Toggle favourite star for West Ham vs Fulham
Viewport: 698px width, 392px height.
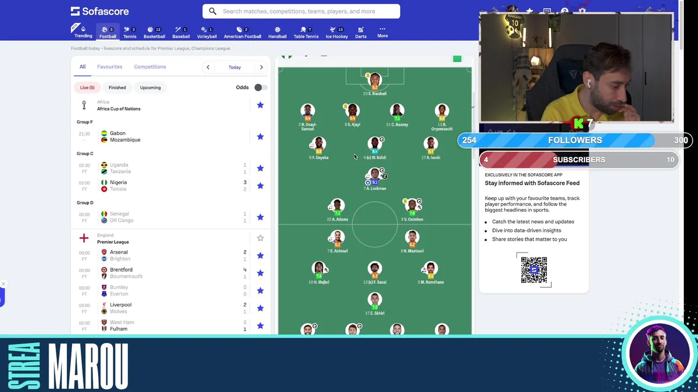pyautogui.click(x=260, y=326)
